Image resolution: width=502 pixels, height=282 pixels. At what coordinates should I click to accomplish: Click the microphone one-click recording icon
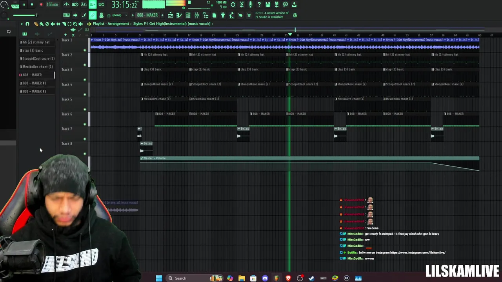[250, 5]
